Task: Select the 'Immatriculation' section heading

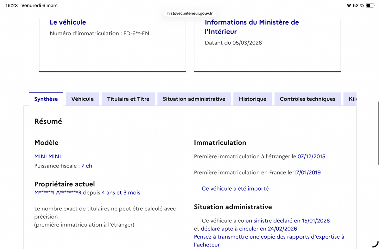Action: [x=220, y=143]
